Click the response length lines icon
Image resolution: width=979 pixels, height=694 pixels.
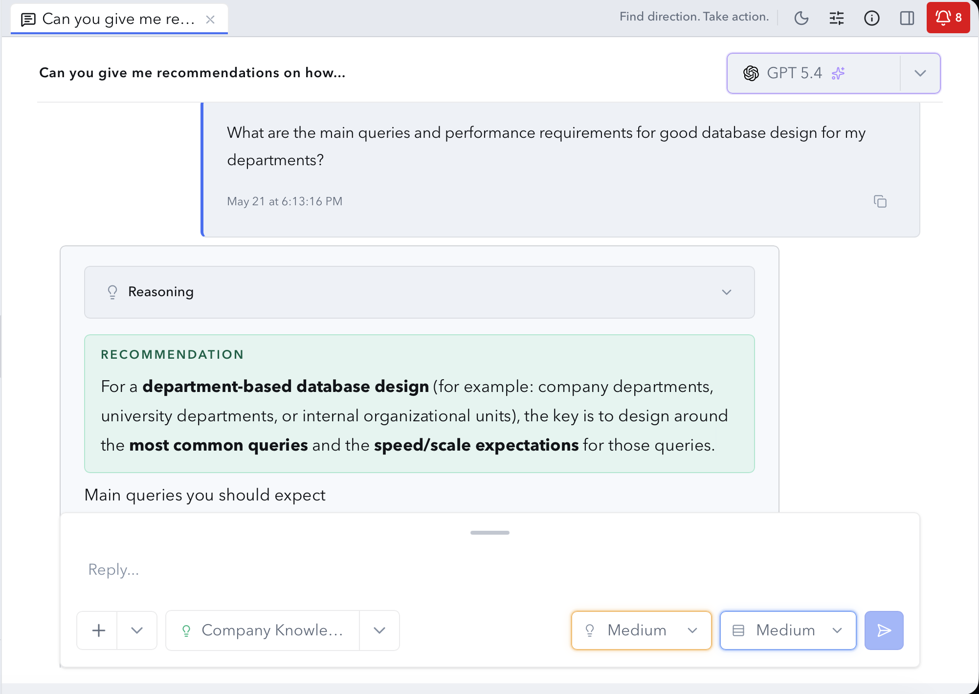pyautogui.click(x=738, y=630)
